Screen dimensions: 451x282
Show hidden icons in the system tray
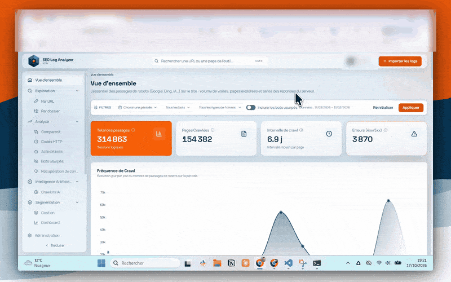click(348, 263)
